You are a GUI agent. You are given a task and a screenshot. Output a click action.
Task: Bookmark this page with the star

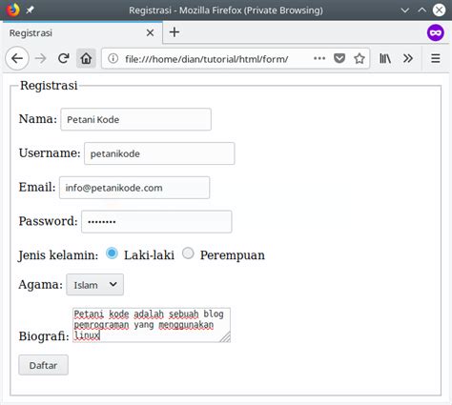(x=360, y=58)
